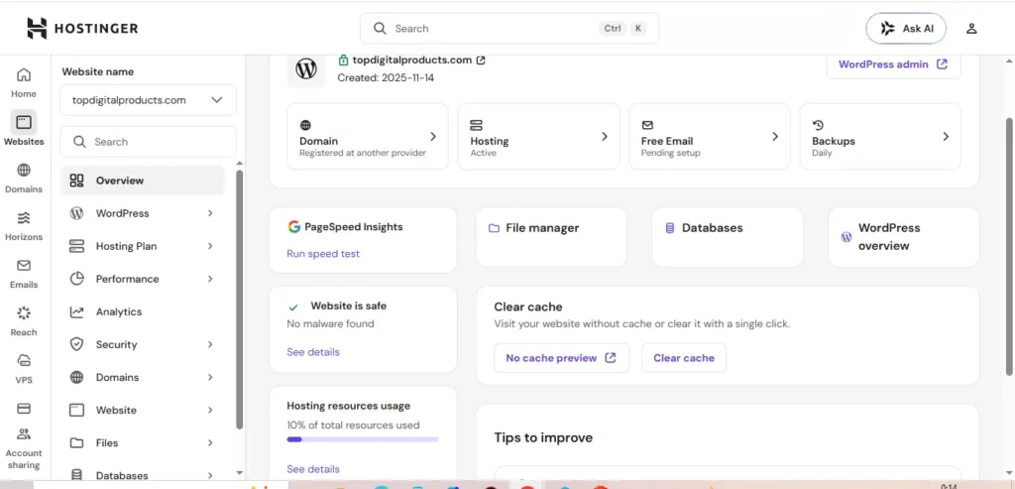Click the Backups history icon
This screenshot has width=1015, height=489.
point(818,125)
